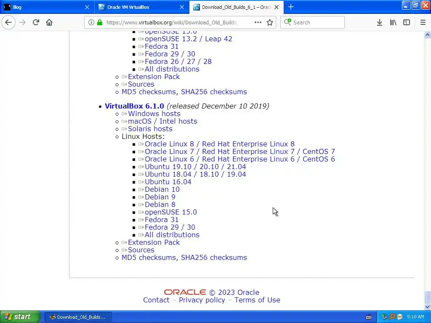
Task: Open MD5 checksums link under VirtualBox 6.1.0
Action: point(149,258)
